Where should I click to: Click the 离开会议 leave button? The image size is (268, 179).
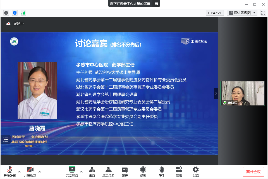click(x=253, y=171)
